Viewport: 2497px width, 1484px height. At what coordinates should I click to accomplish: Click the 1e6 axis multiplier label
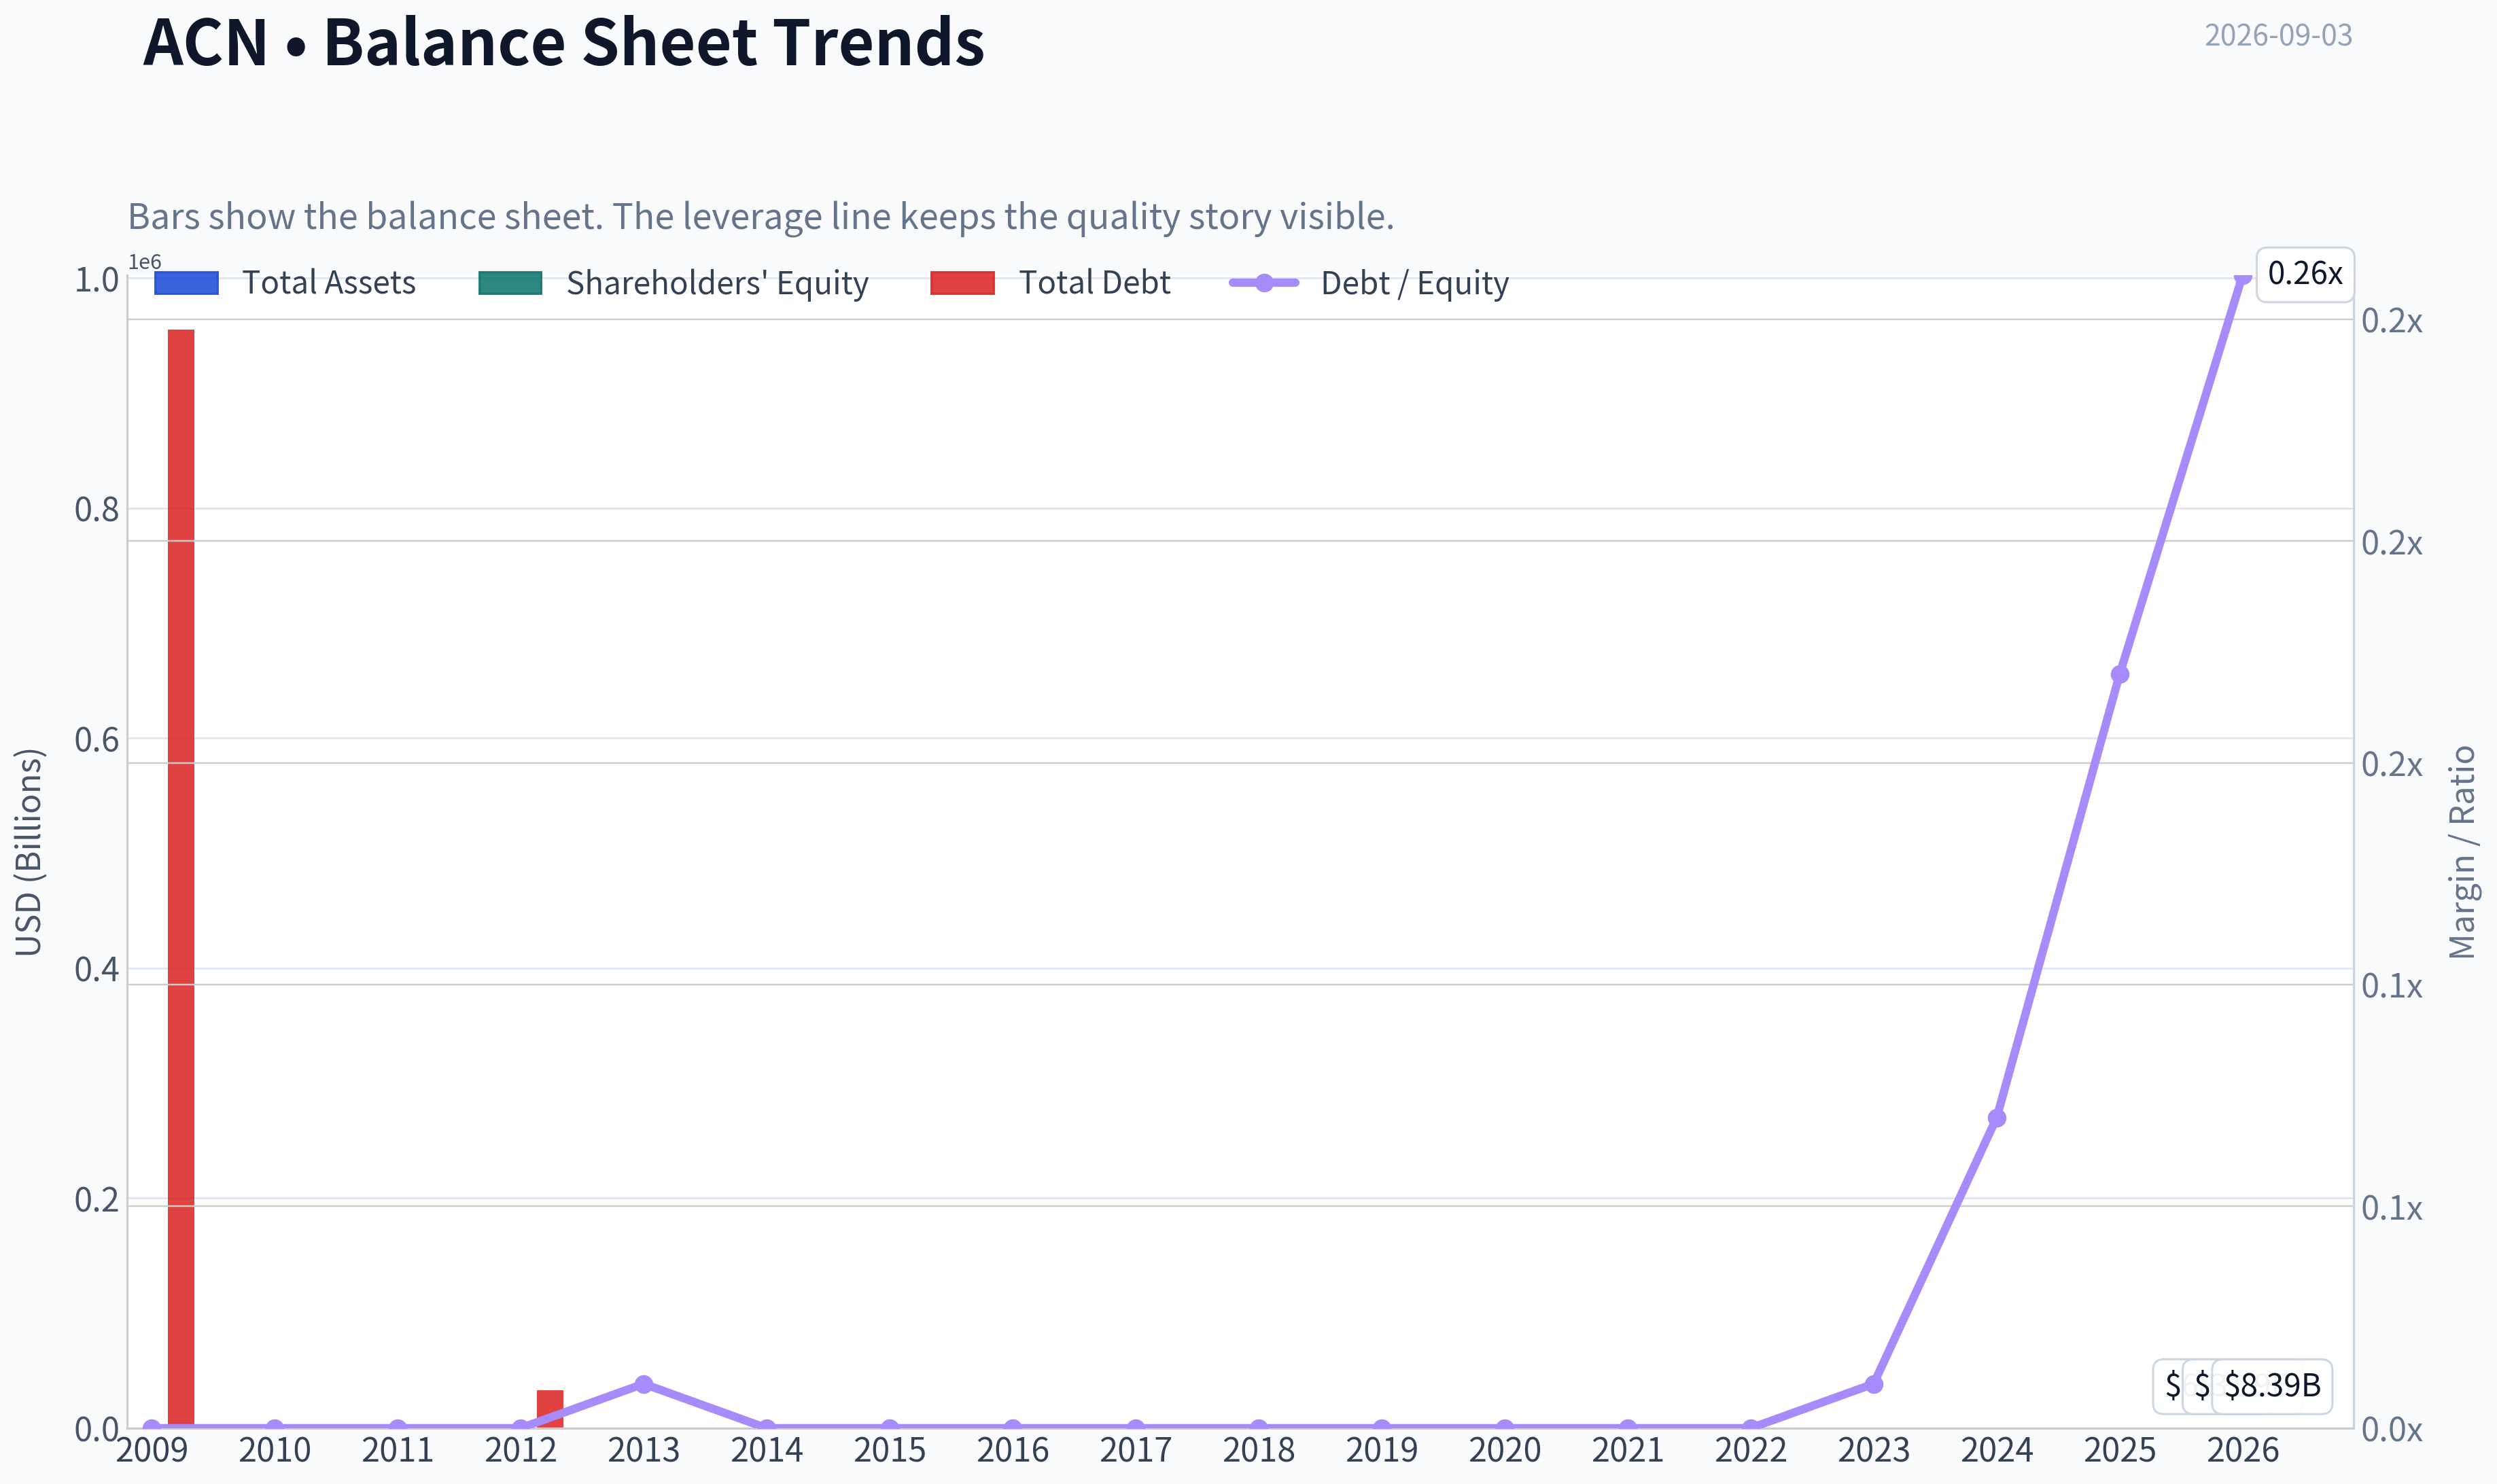coord(144,262)
